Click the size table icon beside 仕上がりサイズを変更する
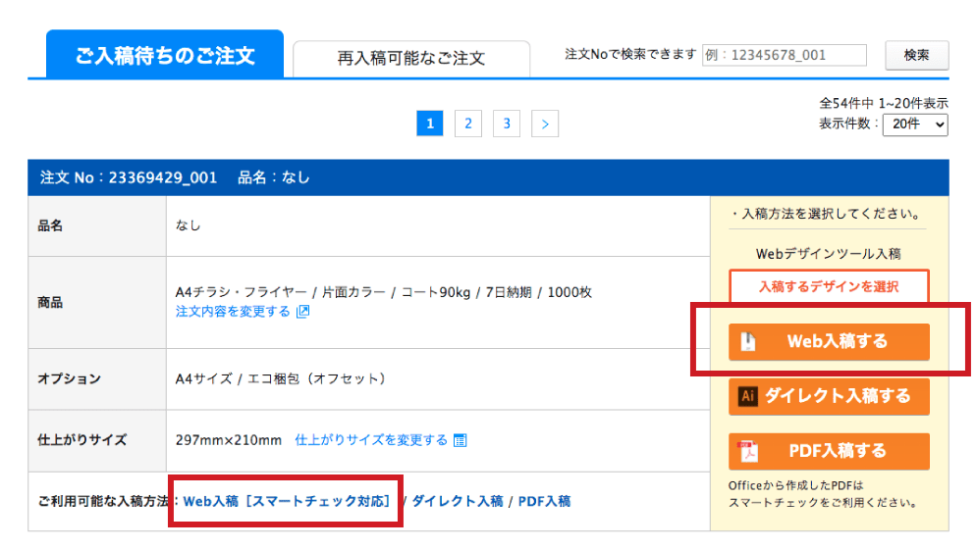The height and width of the screenshot is (549, 976). tap(461, 440)
